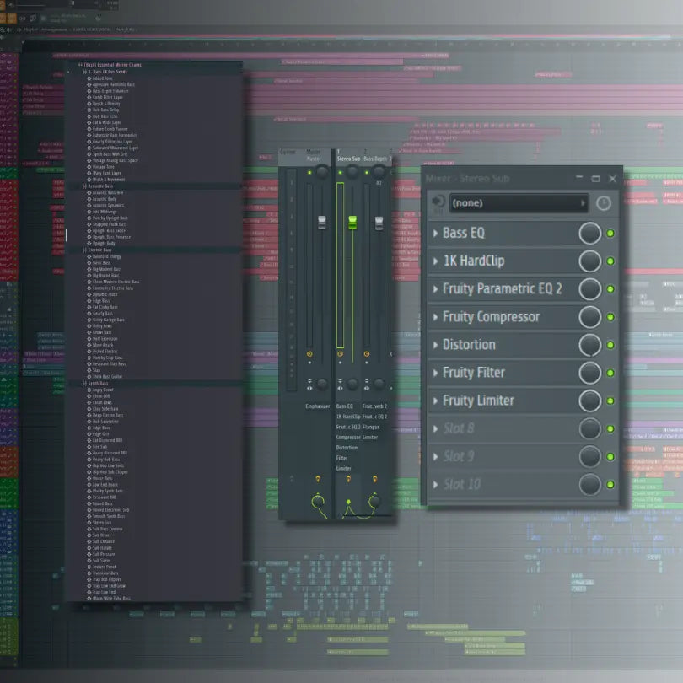Click the circular options icon right of the preset selector
Screen dimensions: 683x683
pos(605,202)
